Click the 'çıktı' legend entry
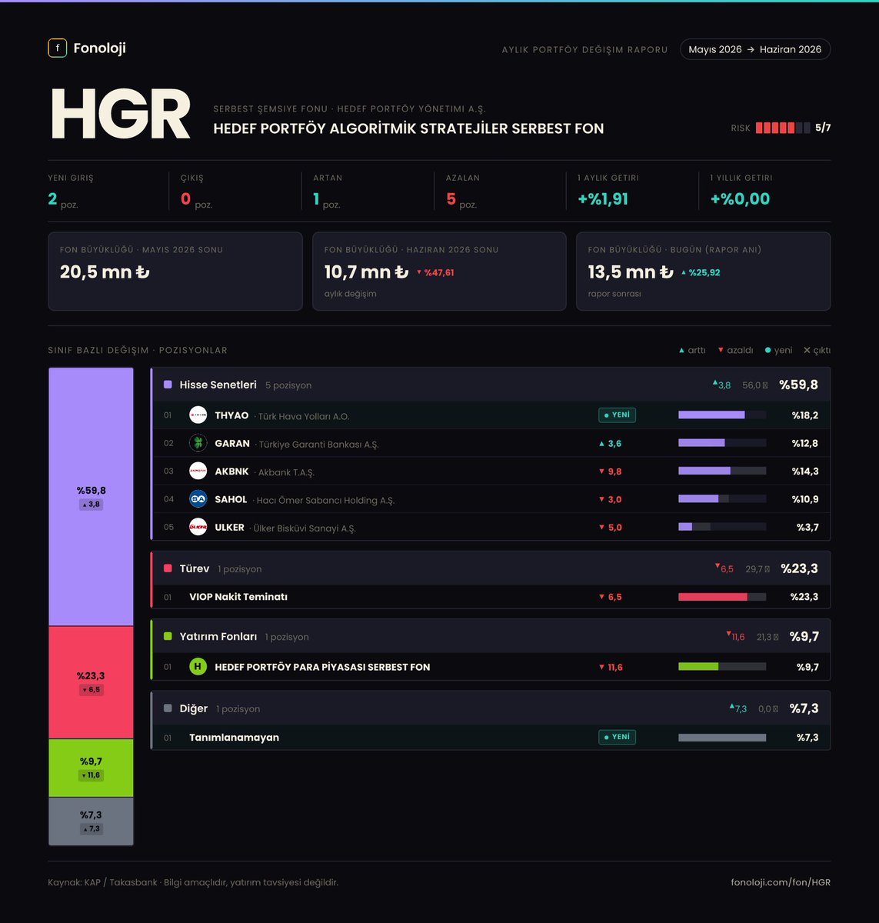The image size is (879, 923). point(817,350)
